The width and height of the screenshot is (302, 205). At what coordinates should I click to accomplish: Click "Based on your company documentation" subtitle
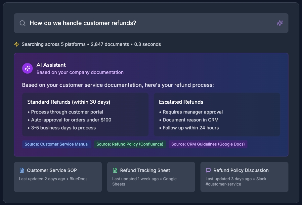[x=80, y=72]
